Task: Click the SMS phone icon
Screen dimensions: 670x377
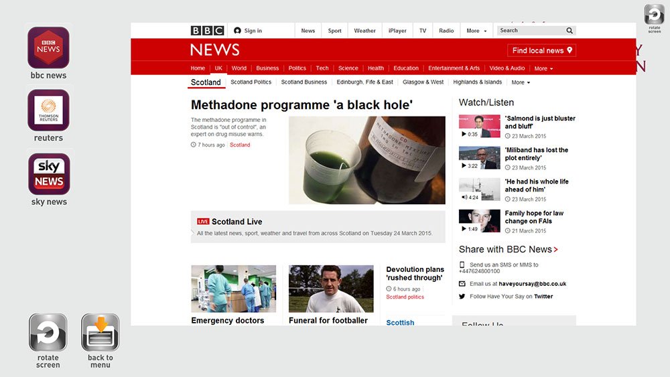Action: tap(462, 265)
